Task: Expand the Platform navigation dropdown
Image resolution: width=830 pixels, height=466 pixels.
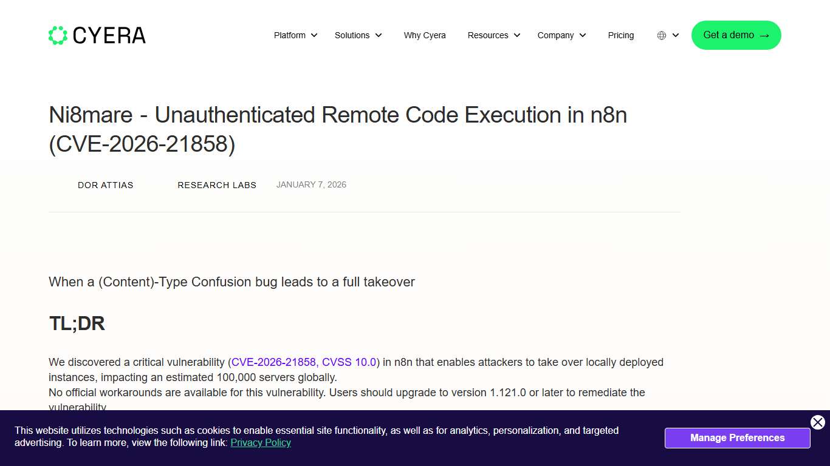Action: [295, 35]
